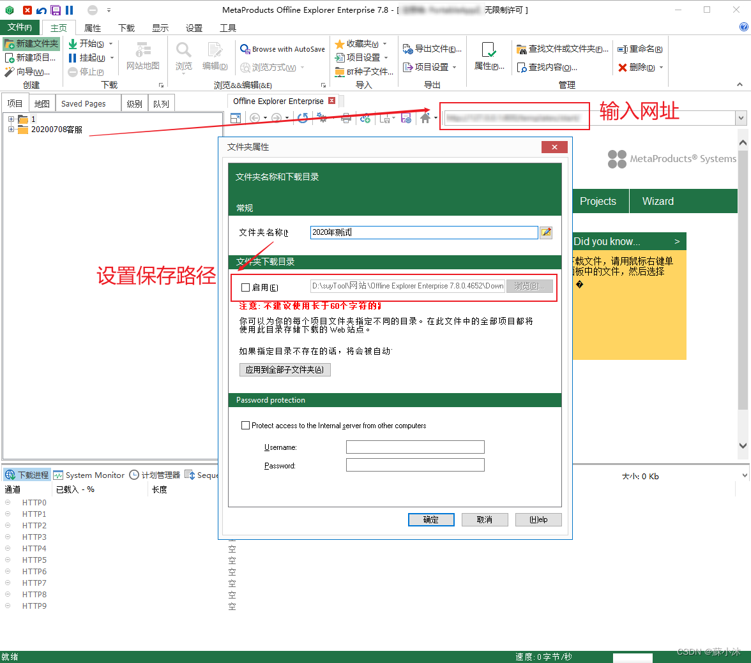
Task: Click 取消 to cancel the dialog
Action: (485, 520)
